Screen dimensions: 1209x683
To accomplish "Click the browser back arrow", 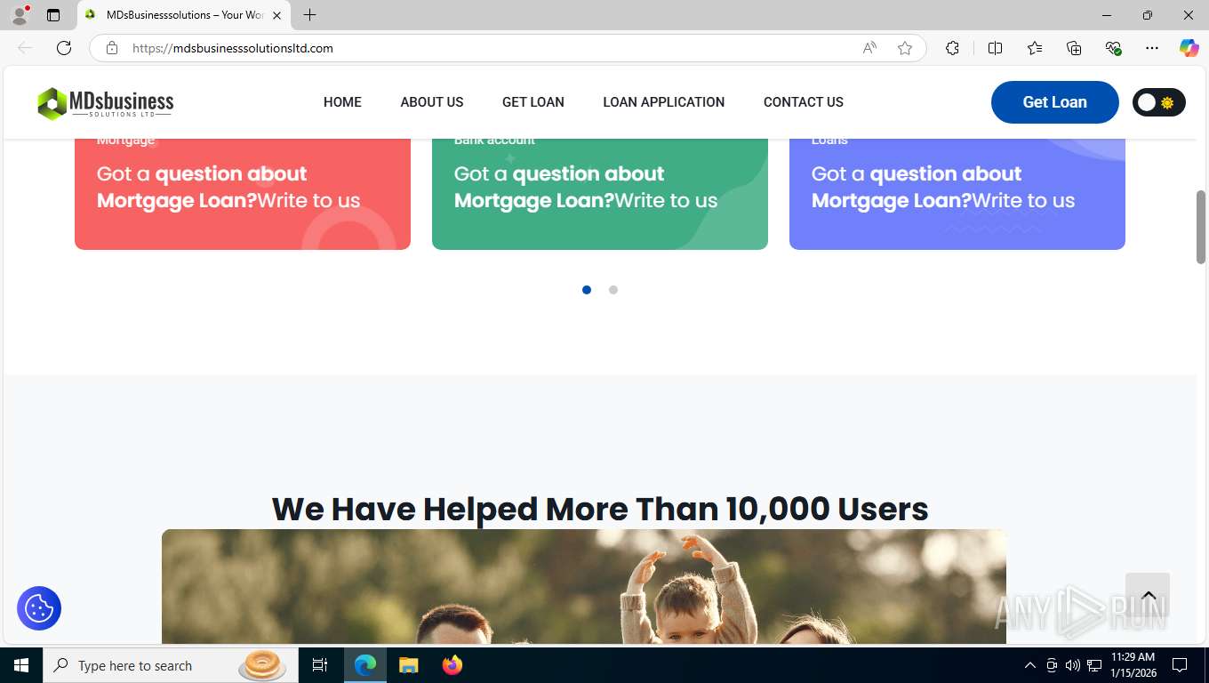I will (25, 48).
